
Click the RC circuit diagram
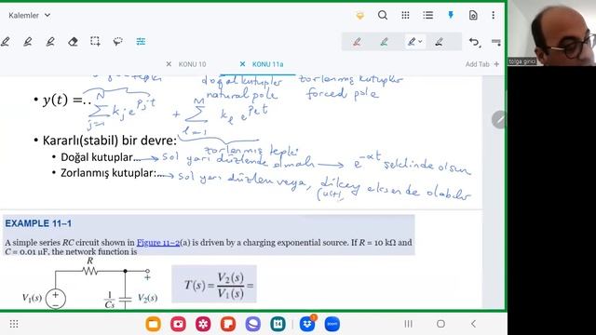tap(90, 284)
